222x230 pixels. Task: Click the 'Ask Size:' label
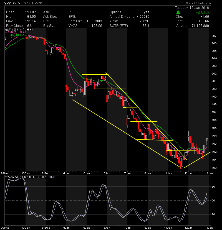pyautogui.click(x=50, y=17)
